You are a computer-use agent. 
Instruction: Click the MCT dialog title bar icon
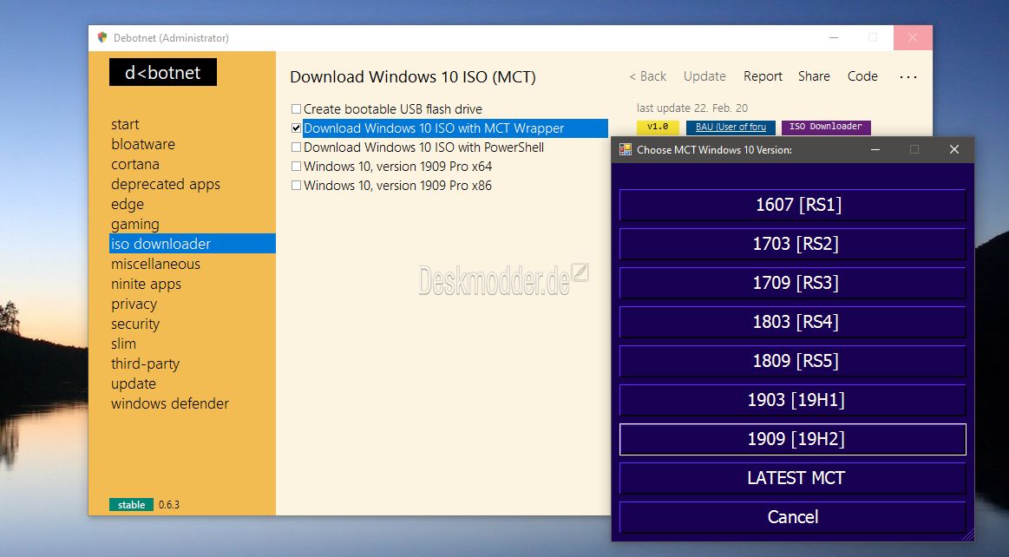[x=625, y=149]
